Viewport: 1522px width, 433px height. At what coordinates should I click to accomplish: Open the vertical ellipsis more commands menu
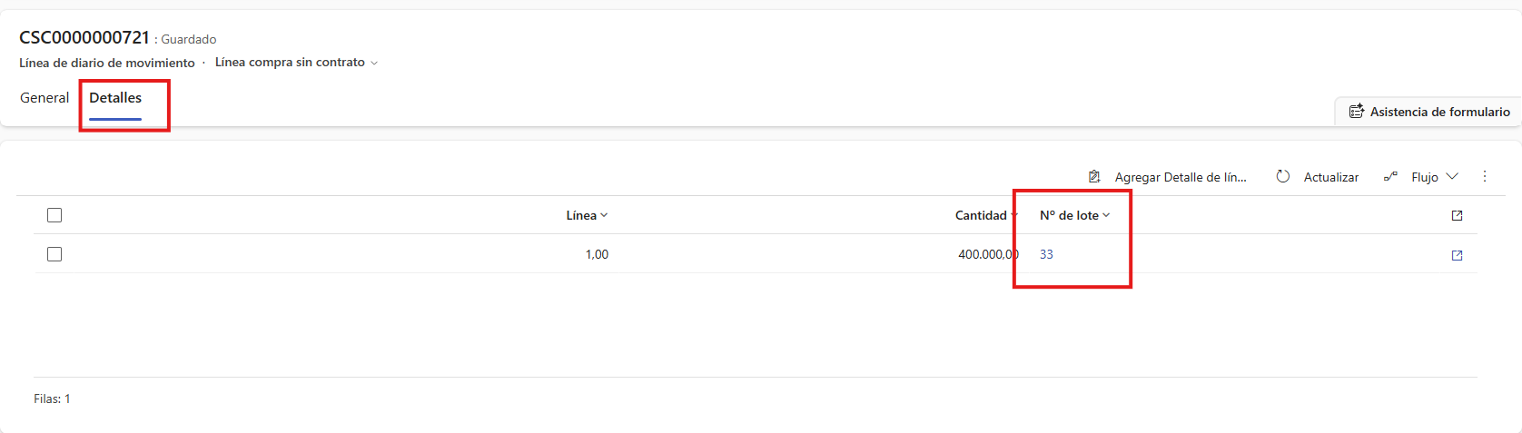(1485, 176)
